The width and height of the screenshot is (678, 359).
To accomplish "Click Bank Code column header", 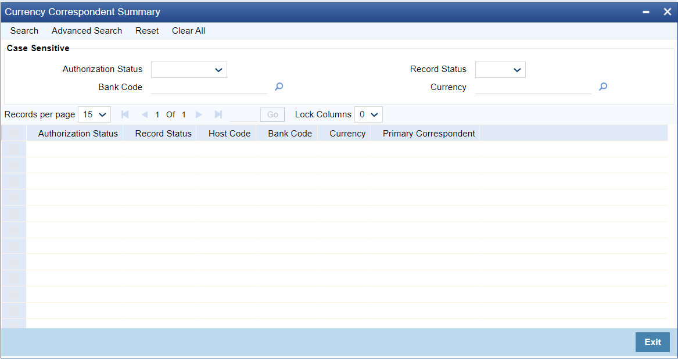I will click(x=290, y=134).
